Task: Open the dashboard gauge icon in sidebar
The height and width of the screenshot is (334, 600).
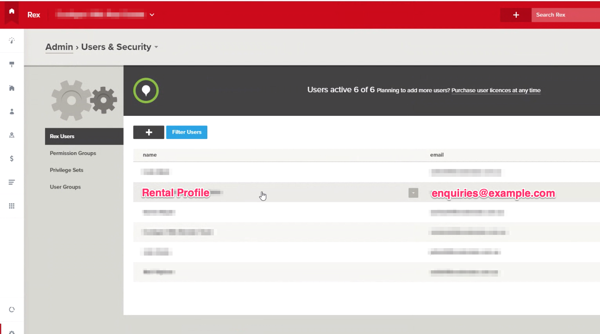Action: coord(12,41)
